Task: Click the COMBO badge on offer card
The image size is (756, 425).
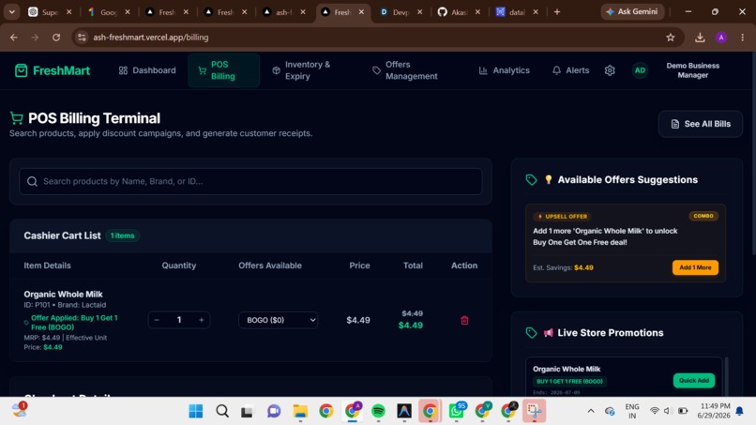Action: pyautogui.click(x=703, y=216)
